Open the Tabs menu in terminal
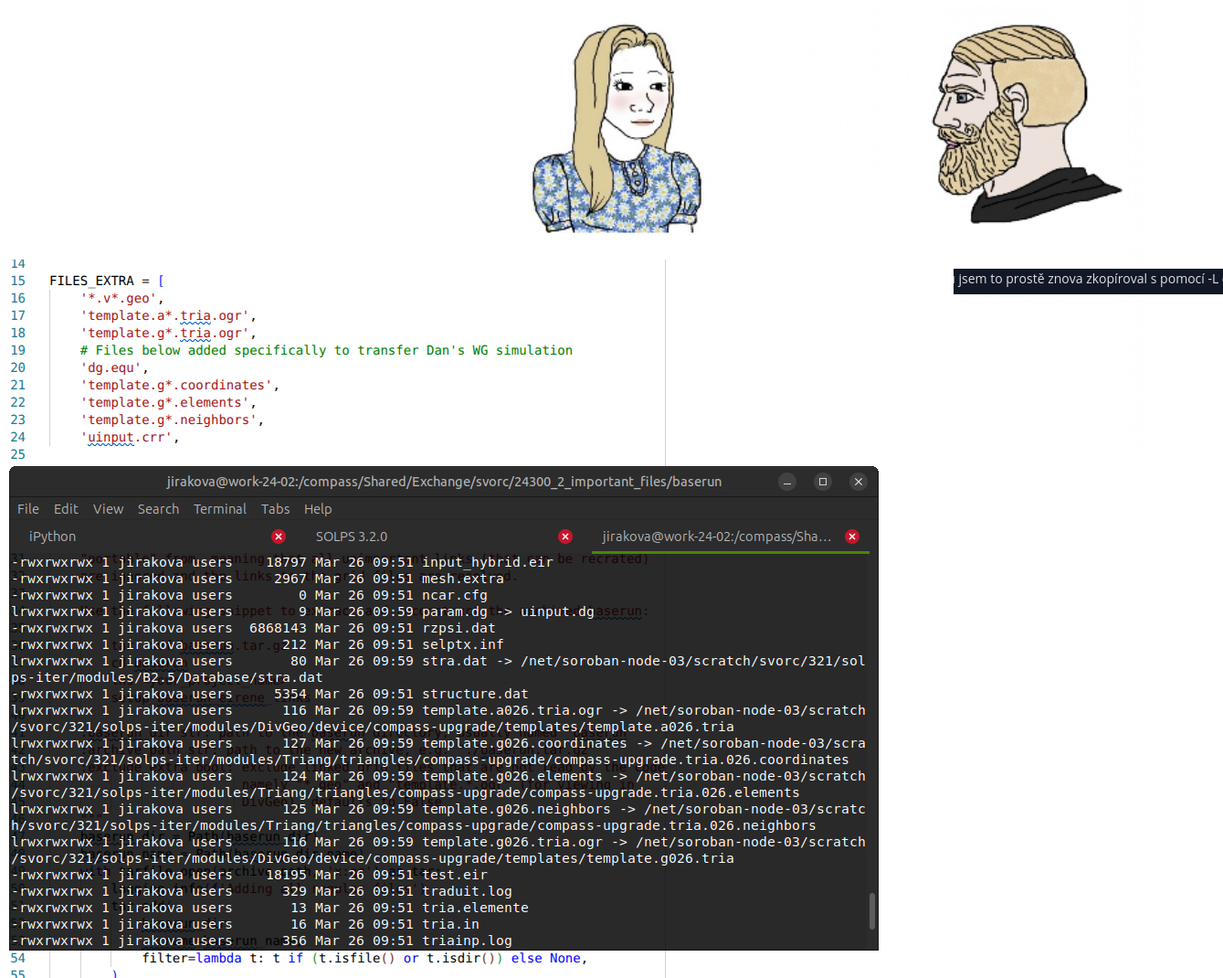Image resolution: width=1223 pixels, height=978 pixels. pos(275,509)
